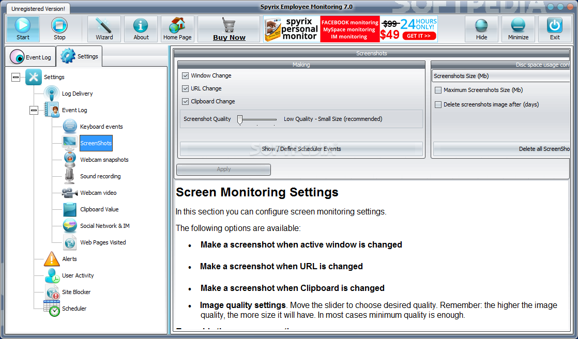Click the User Activity person-clock icon
This screenshot has width=578, height=339.
52,275
